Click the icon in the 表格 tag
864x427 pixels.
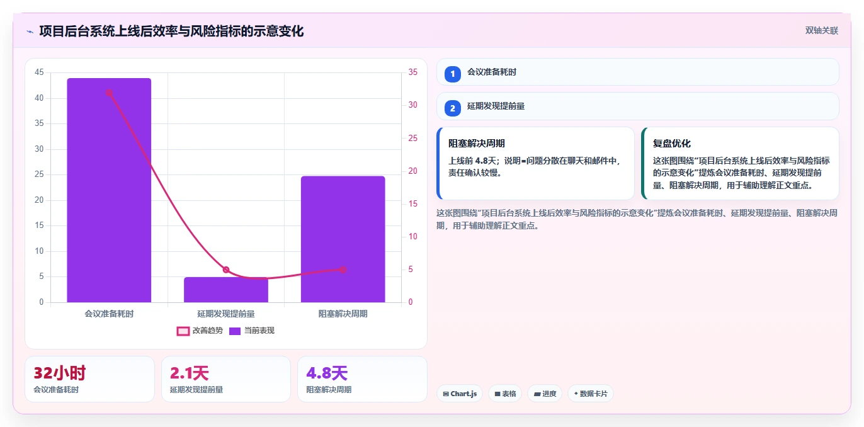[497, 394]
